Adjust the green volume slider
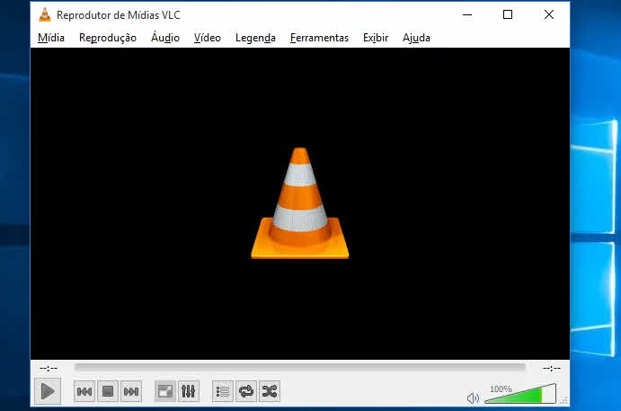Image resolution: width=621 pixels, height=411 pixels. (x=520, y=393)
